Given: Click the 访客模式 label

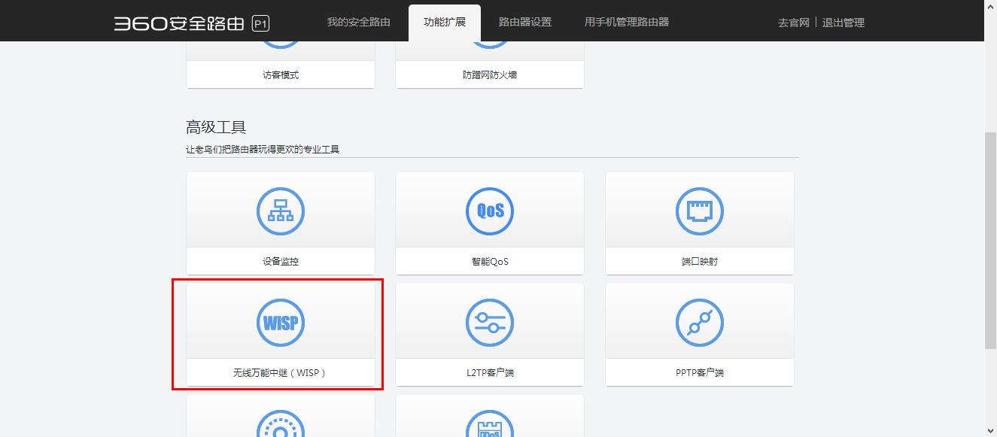Looking at the screenshot, I should pos(280,75).
